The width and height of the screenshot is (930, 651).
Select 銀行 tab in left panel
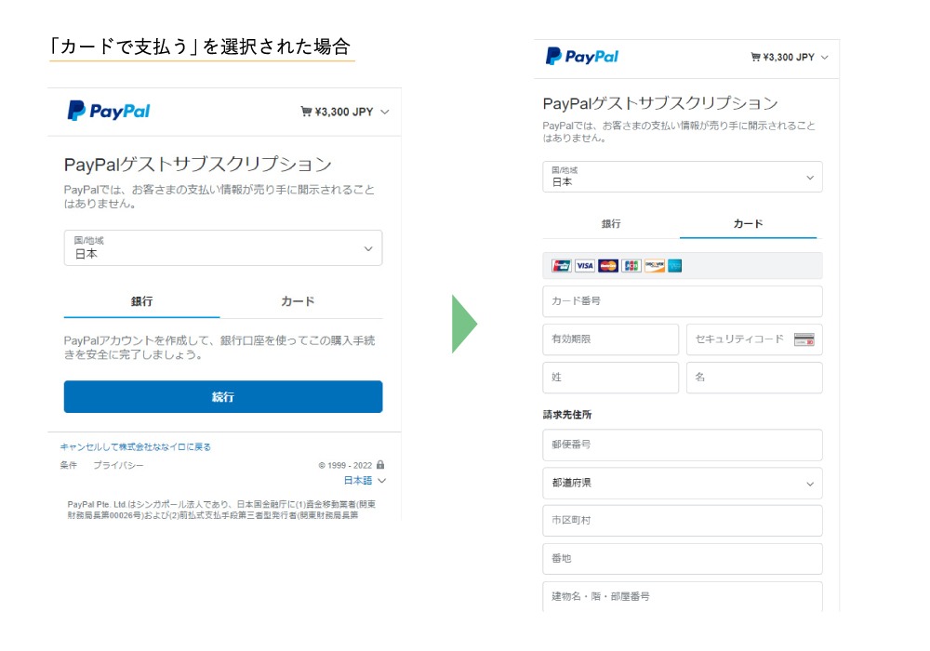pos(141,301)
